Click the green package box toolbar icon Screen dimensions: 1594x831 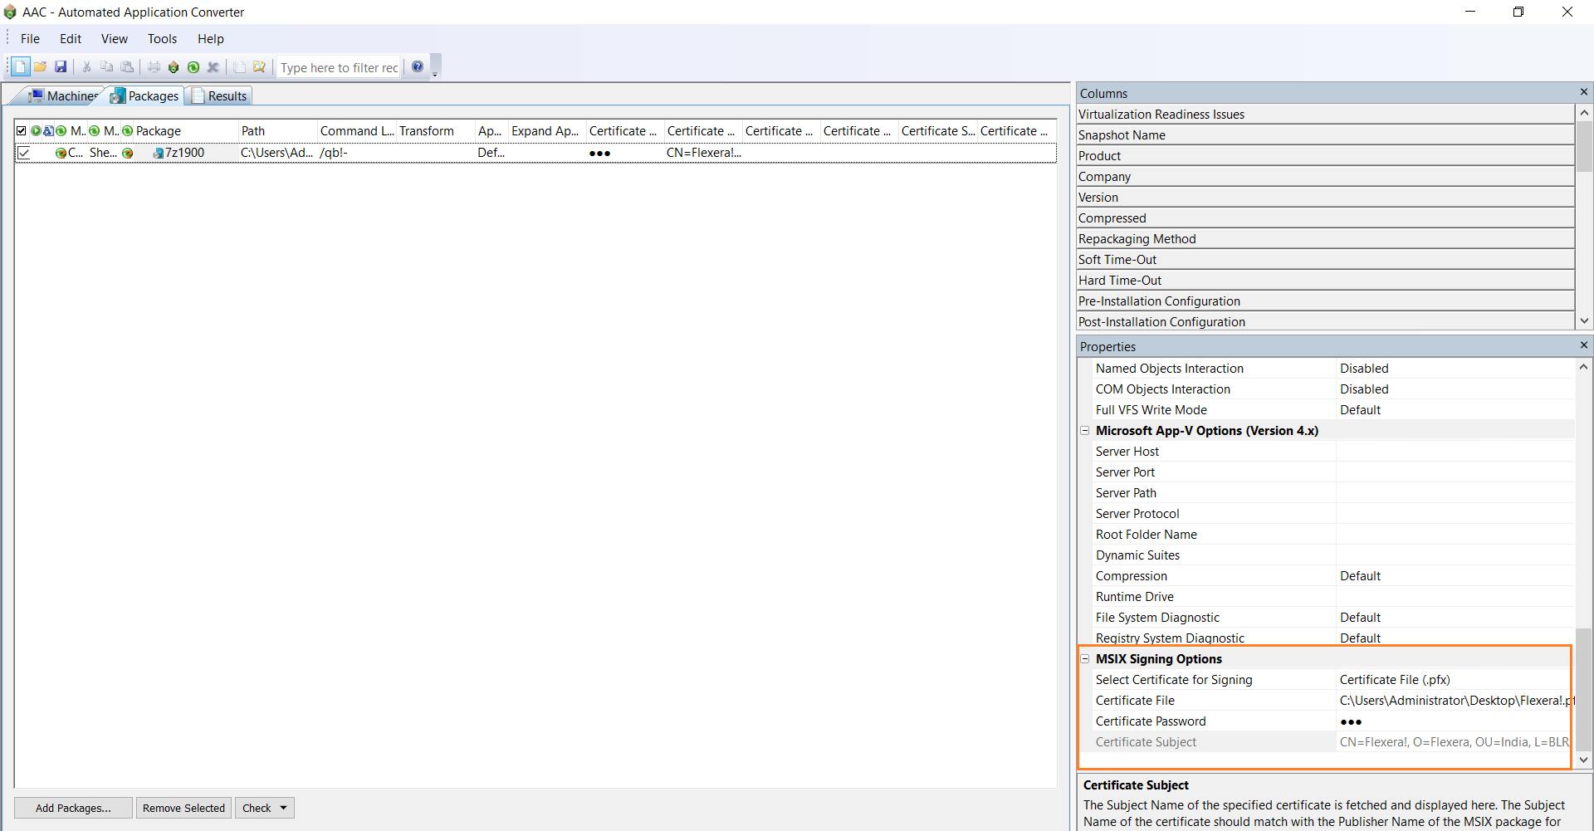[x=174, y=67]
